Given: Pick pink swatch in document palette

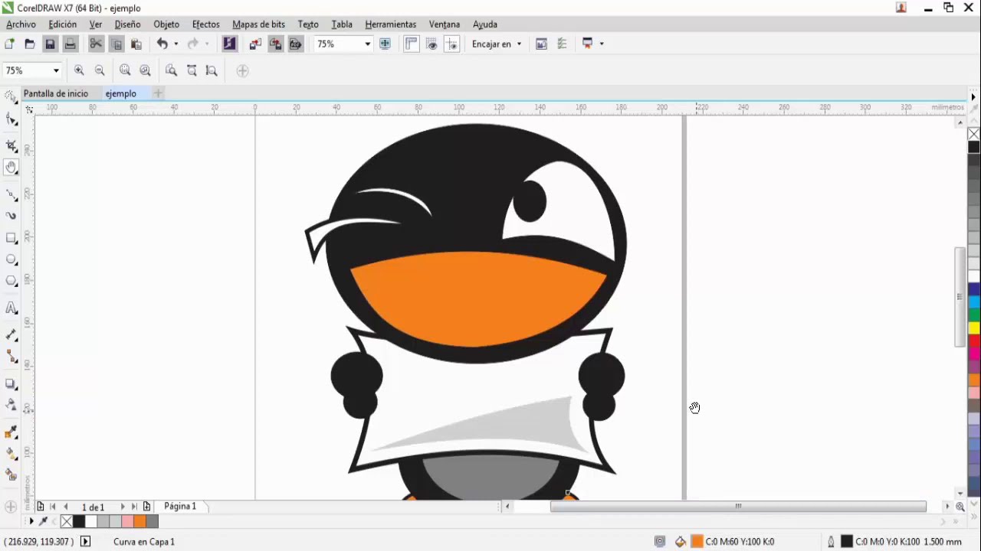Looking at the screenshot, I should [127, 521].
